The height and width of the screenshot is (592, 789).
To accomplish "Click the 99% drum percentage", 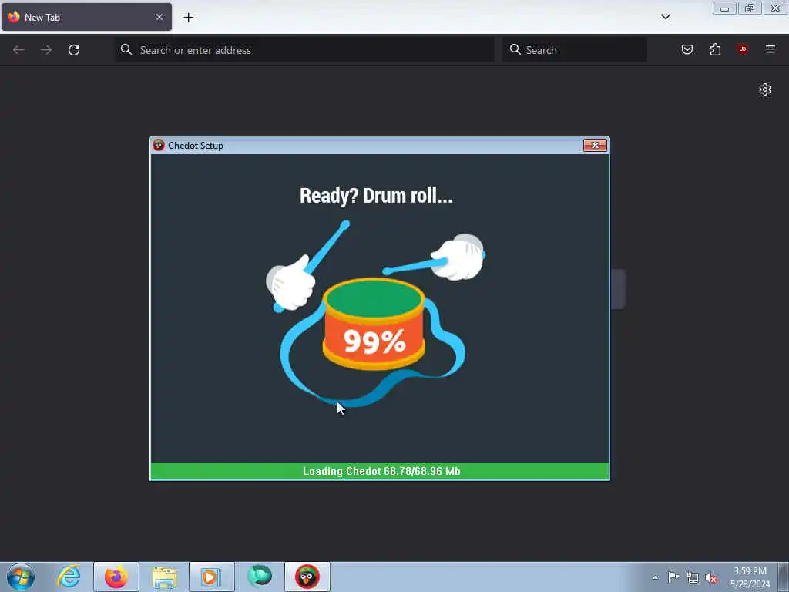I will (x=374, y=341).
